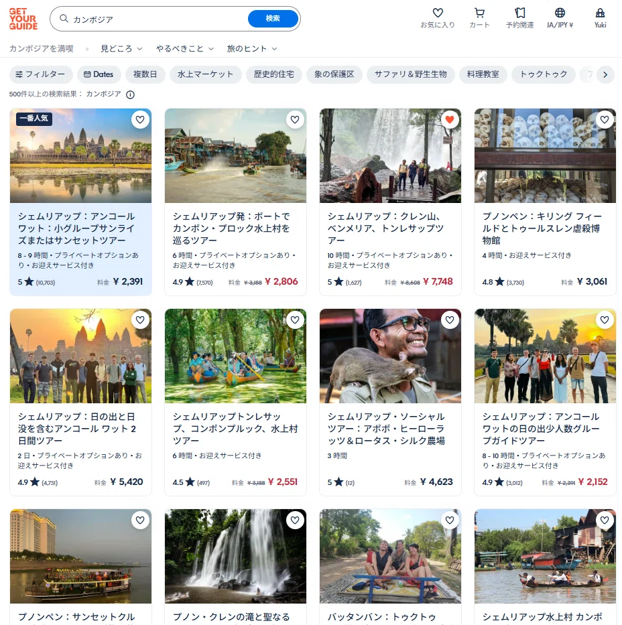Image resolution: width=622 pixels, height=625 pixels.
Task: Favorite the アンコールワットの日の出少人数 tour
Action: click(x=605, y=320)
